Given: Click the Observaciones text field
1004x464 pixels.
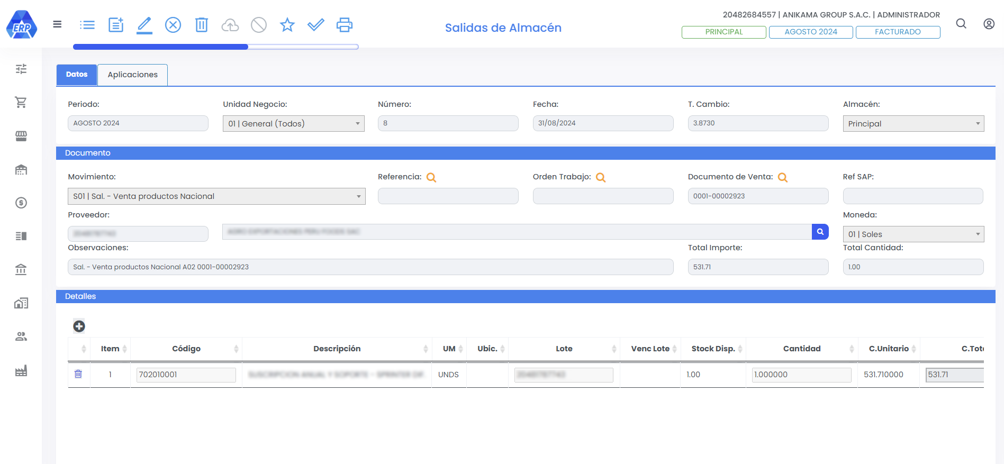Looking at the screenshot, I should coord(370,267).
